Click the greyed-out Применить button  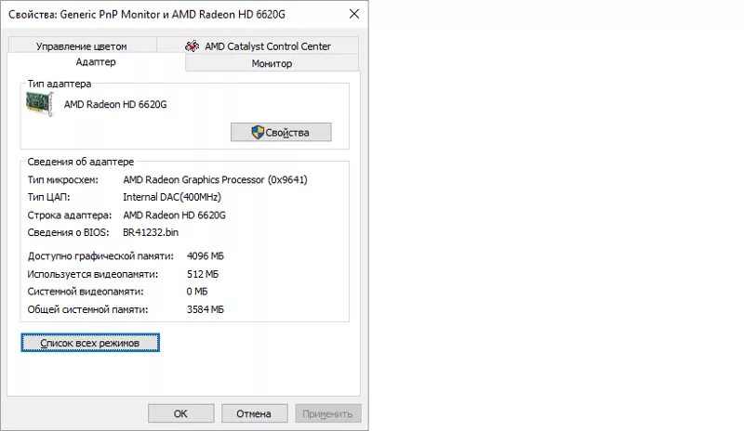click(328, 413)
